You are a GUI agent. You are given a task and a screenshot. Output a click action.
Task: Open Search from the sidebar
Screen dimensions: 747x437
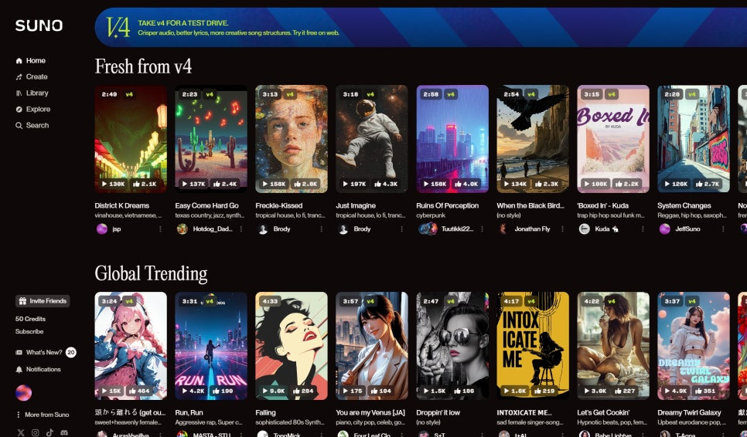tap(32, 125)
